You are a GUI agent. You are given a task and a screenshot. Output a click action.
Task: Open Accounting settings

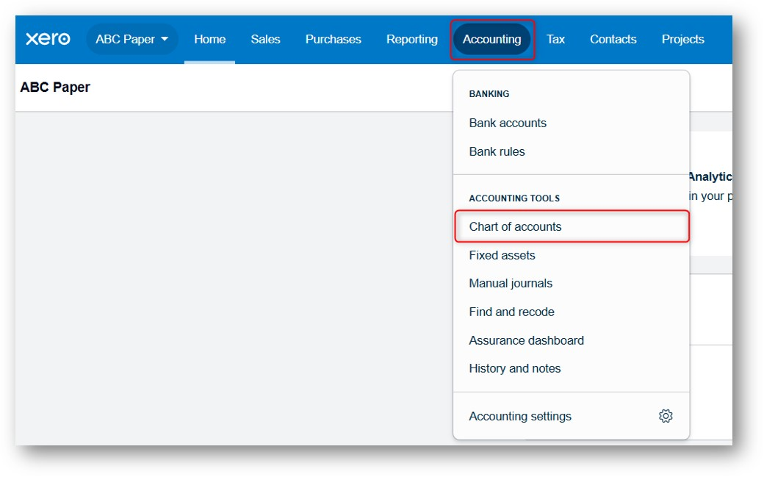(571, 416)
